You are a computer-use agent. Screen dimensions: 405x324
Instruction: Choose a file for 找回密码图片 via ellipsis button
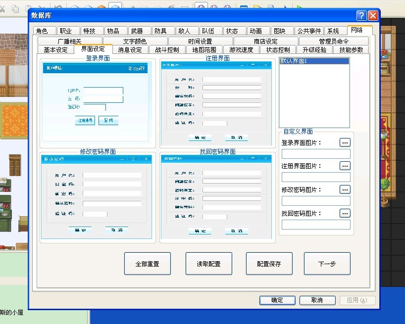coord(345,213)
